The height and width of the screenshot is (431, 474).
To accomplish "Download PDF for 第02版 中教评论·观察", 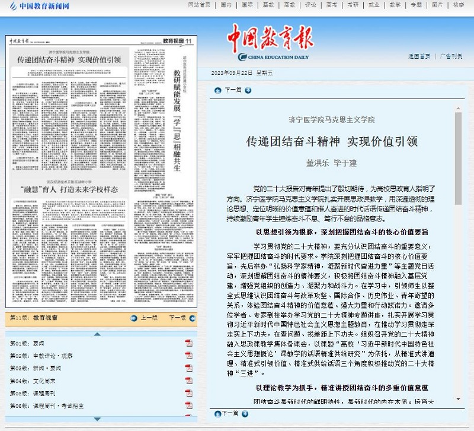I will coord(188,356).
